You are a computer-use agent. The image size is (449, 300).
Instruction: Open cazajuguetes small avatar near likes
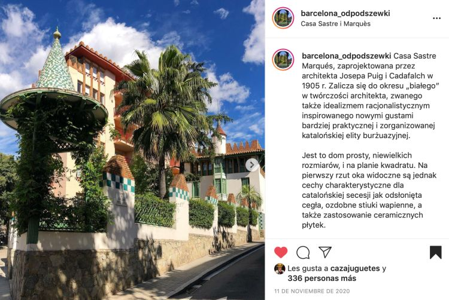click(x=280, y=269)
